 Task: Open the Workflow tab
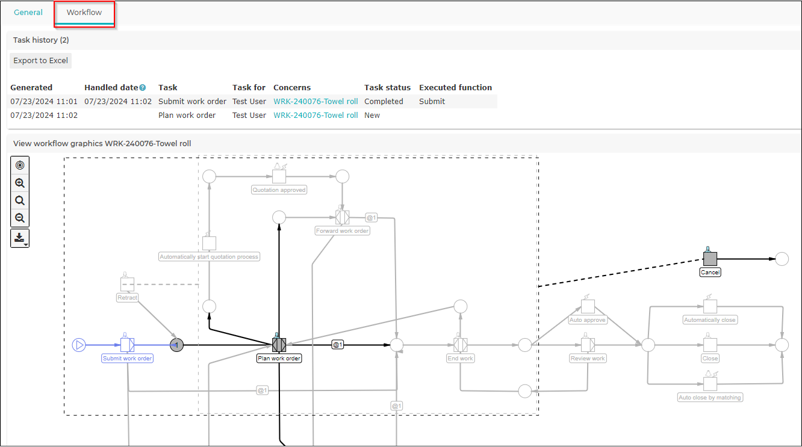(x=84, y=13)
